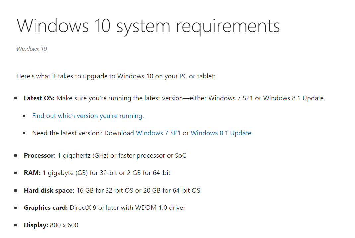355x238 pixels.
Task: Open the Windows 8.1 Update download link
Action: click(x=222, y=133)
